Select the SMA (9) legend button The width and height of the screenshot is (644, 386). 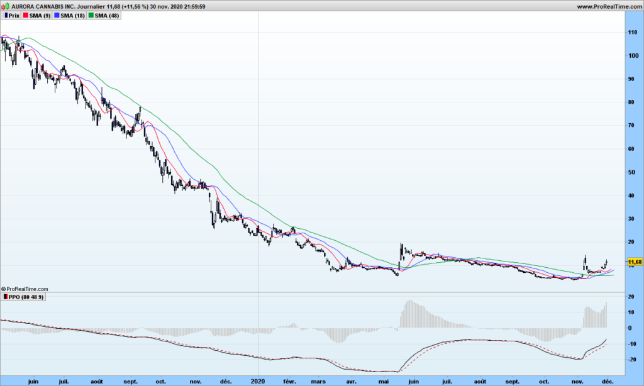[x=36, y=16]
